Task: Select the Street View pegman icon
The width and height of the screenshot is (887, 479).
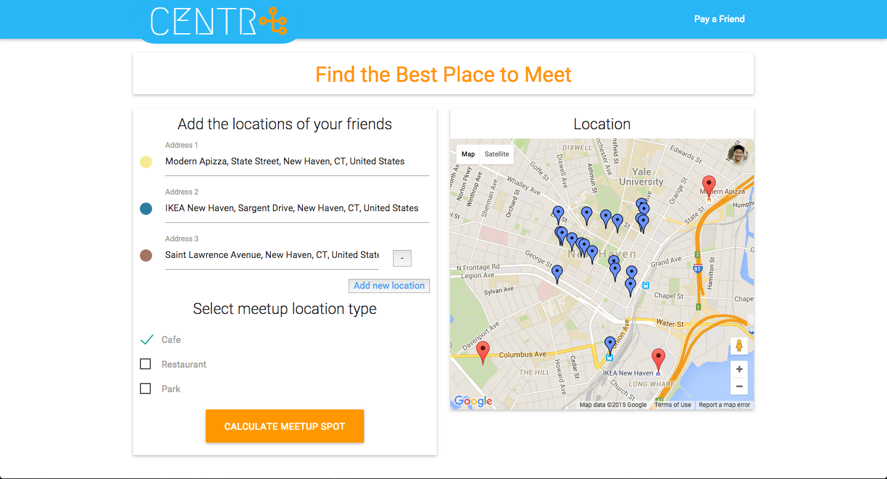Action: click(739, 346)
